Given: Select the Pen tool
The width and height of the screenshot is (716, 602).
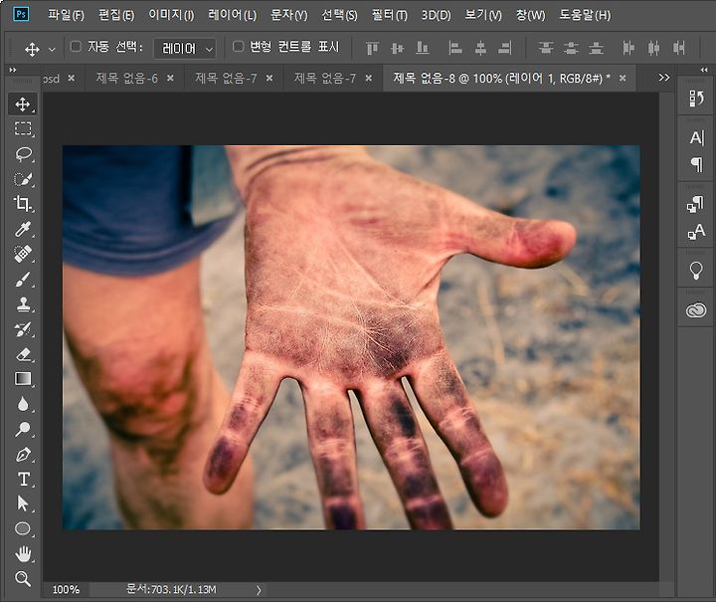Looking at the screenshot, I should point(23,455).
